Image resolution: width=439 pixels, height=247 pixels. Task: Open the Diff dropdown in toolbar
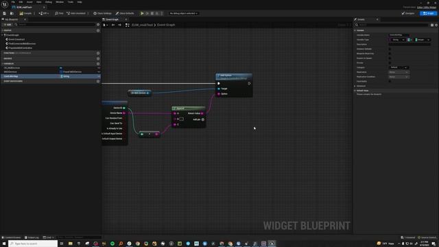44,13
